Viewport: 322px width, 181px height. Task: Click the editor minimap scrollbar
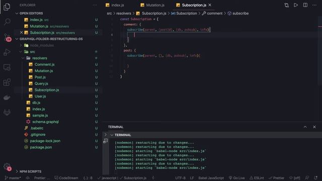click(x=320, y=50)
